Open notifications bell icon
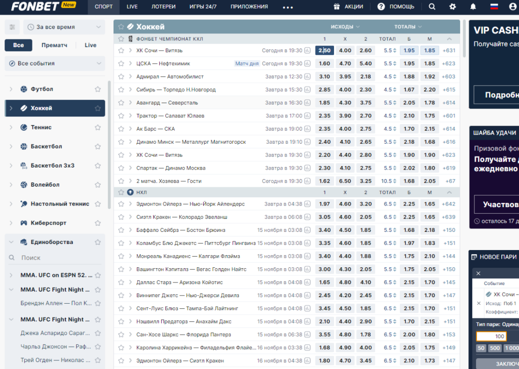Image resolution: width=519 pixels, height=369 pixels. click(x=473, y=7)
